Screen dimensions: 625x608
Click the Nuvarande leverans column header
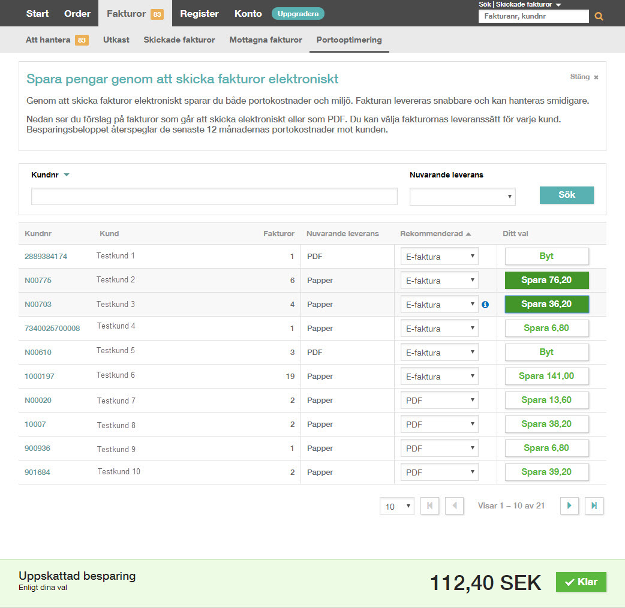(x=342, y=233)
